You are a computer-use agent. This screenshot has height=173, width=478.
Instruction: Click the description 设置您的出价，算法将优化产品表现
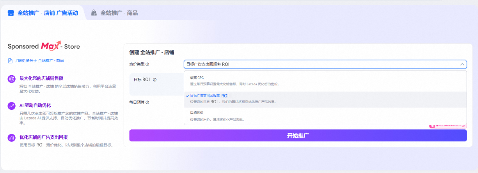(x=217, y=120)
